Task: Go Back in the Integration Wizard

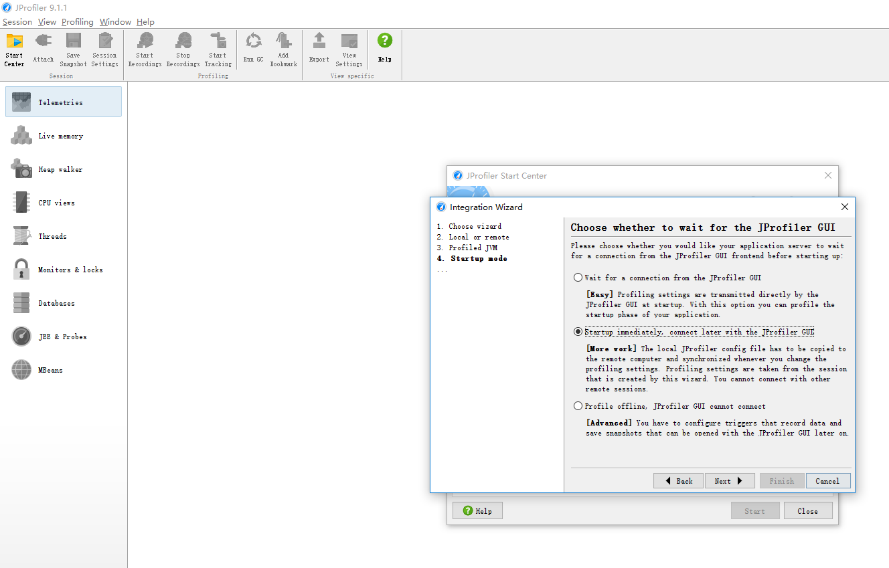Action: pyautogui.click(x=678, y=481)
